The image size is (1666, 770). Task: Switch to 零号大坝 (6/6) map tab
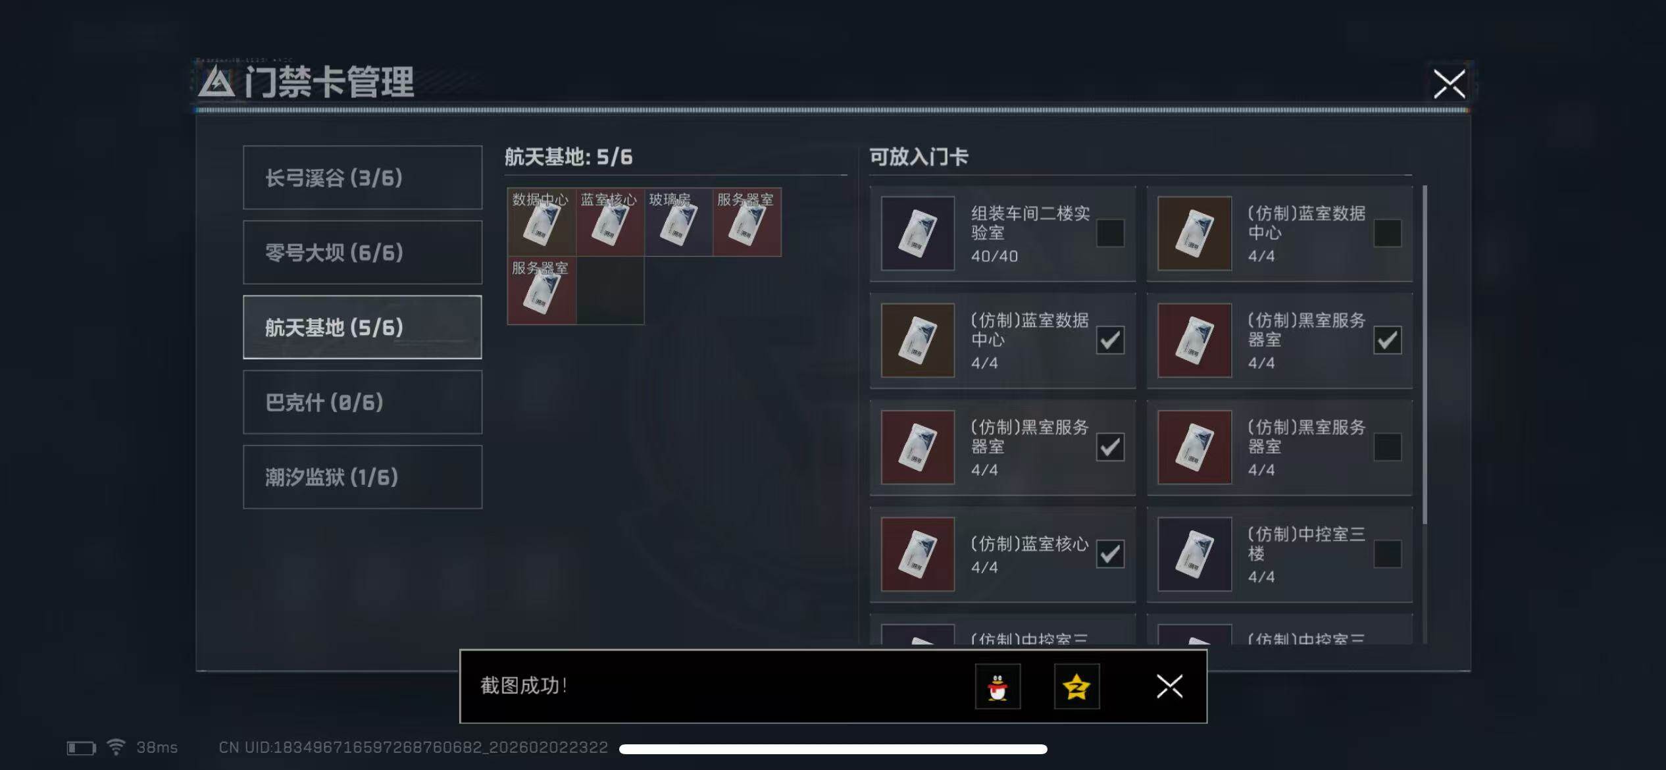[x=363, y=252]
